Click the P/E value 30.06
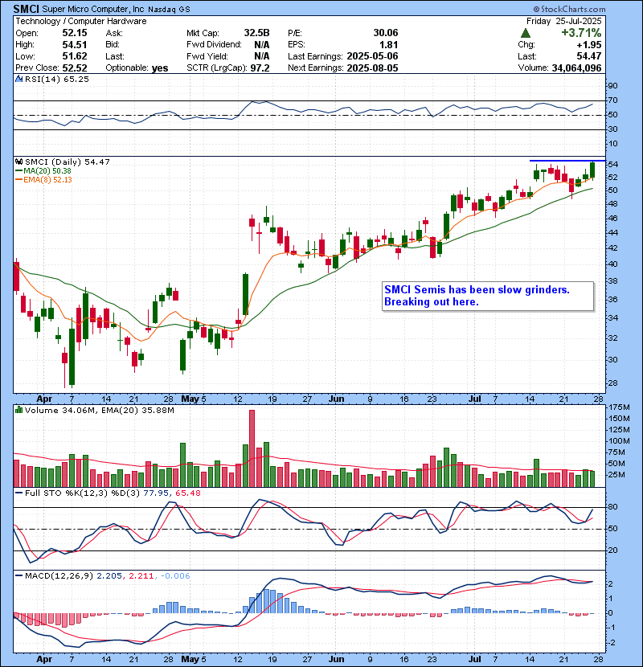 click(x=386, y=33)
